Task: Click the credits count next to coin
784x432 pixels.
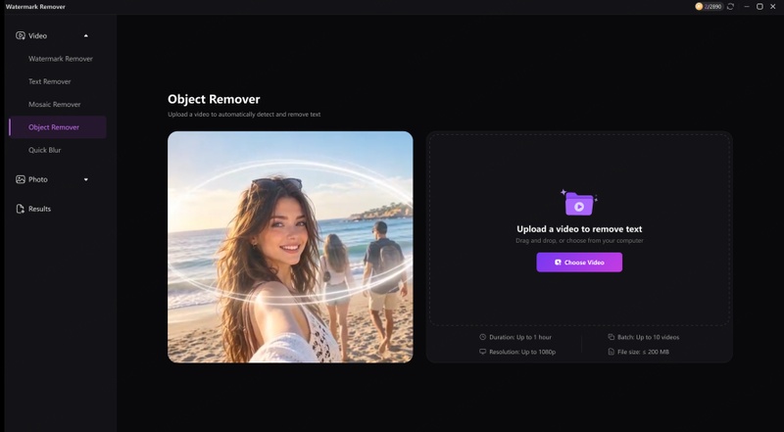Action: pos(713,7)
